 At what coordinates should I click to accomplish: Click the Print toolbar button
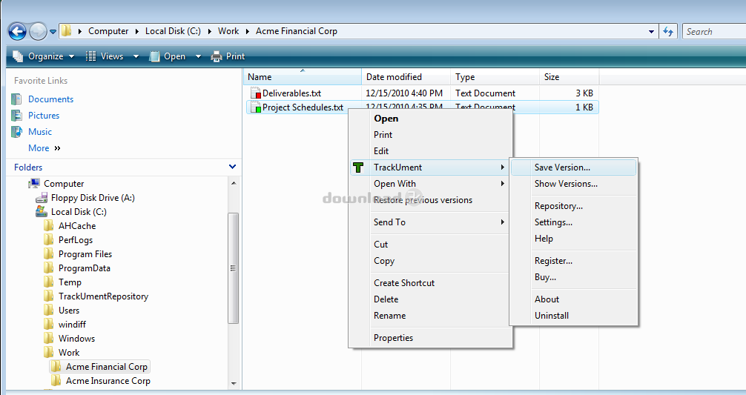228,56
